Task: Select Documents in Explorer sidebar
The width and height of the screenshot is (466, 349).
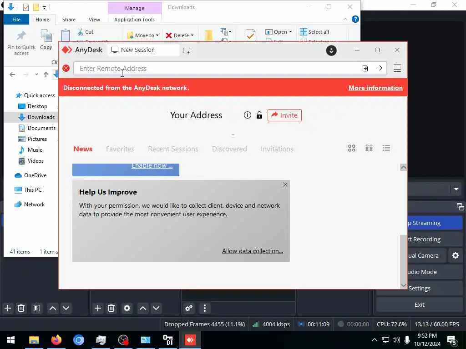Action: 37,128
